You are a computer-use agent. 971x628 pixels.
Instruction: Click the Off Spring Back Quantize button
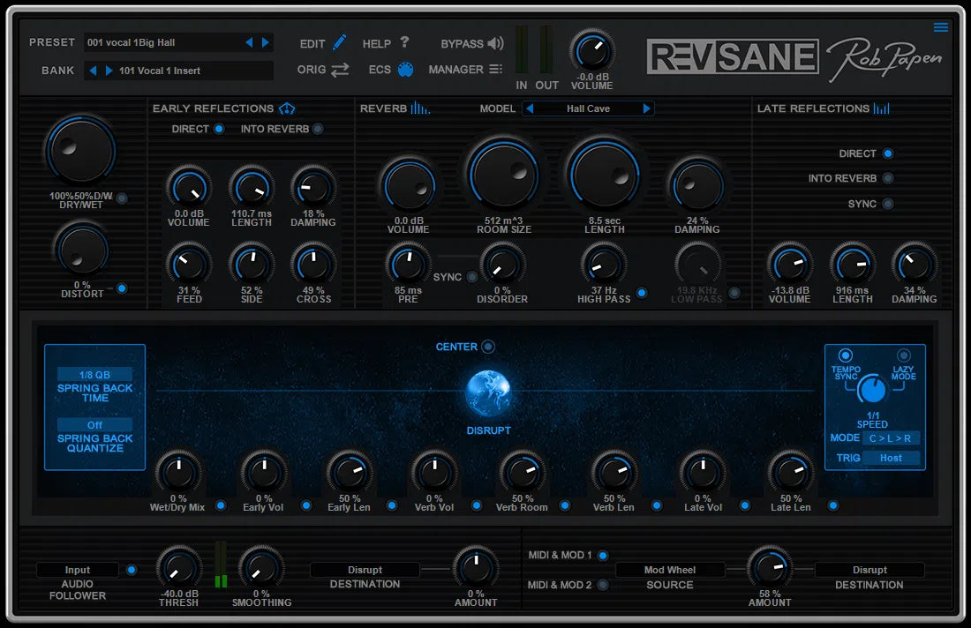click(x=94, y=424)
